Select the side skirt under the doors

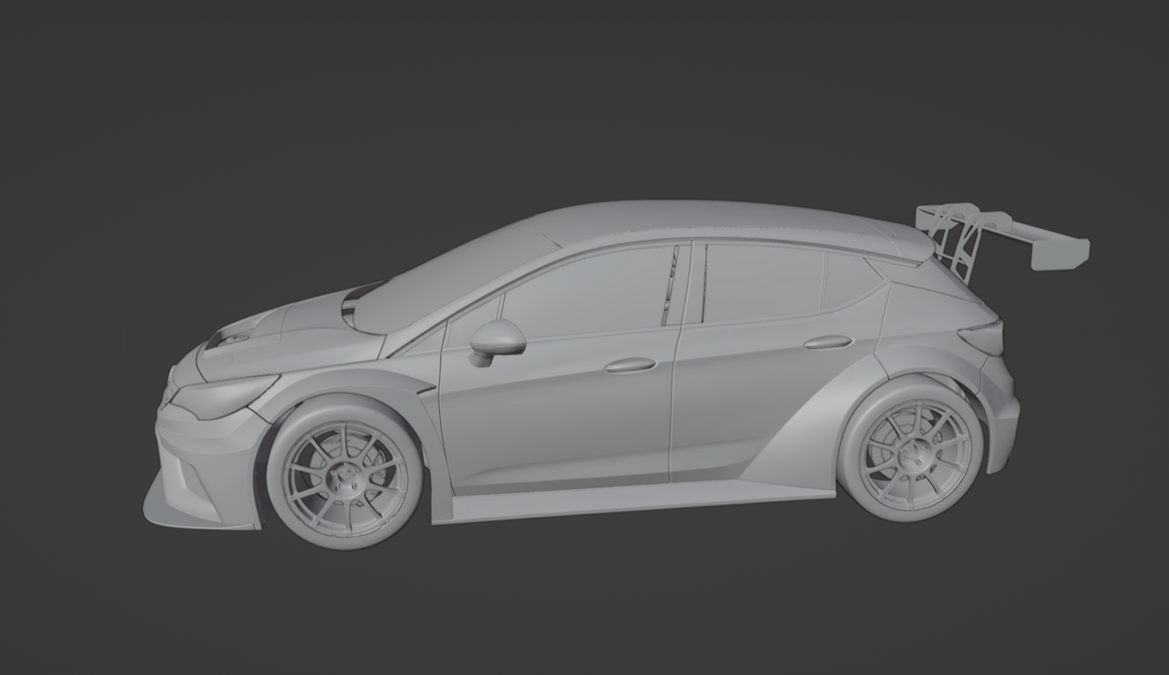639,501
